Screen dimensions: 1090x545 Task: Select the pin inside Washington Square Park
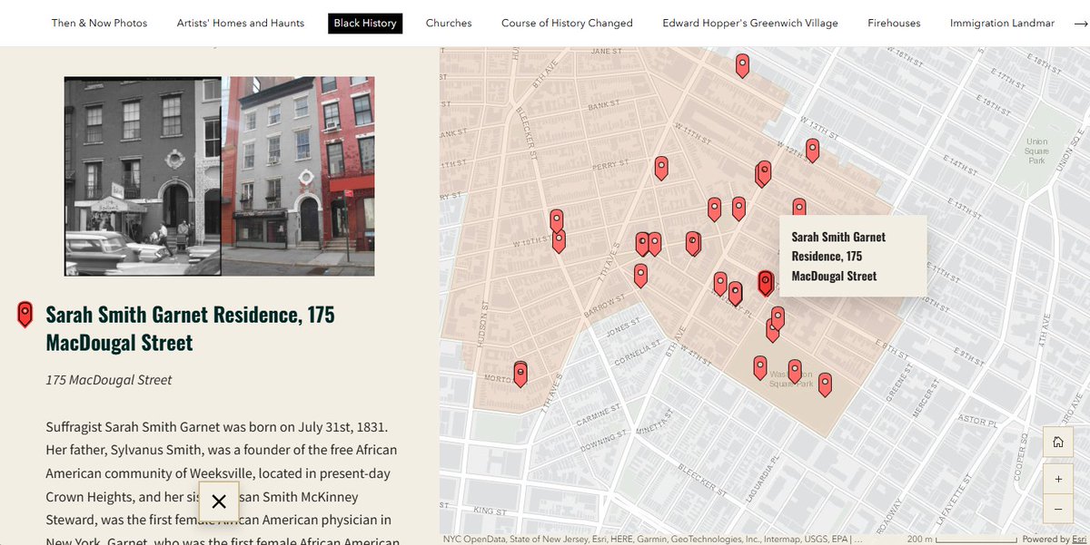(794, 370)
